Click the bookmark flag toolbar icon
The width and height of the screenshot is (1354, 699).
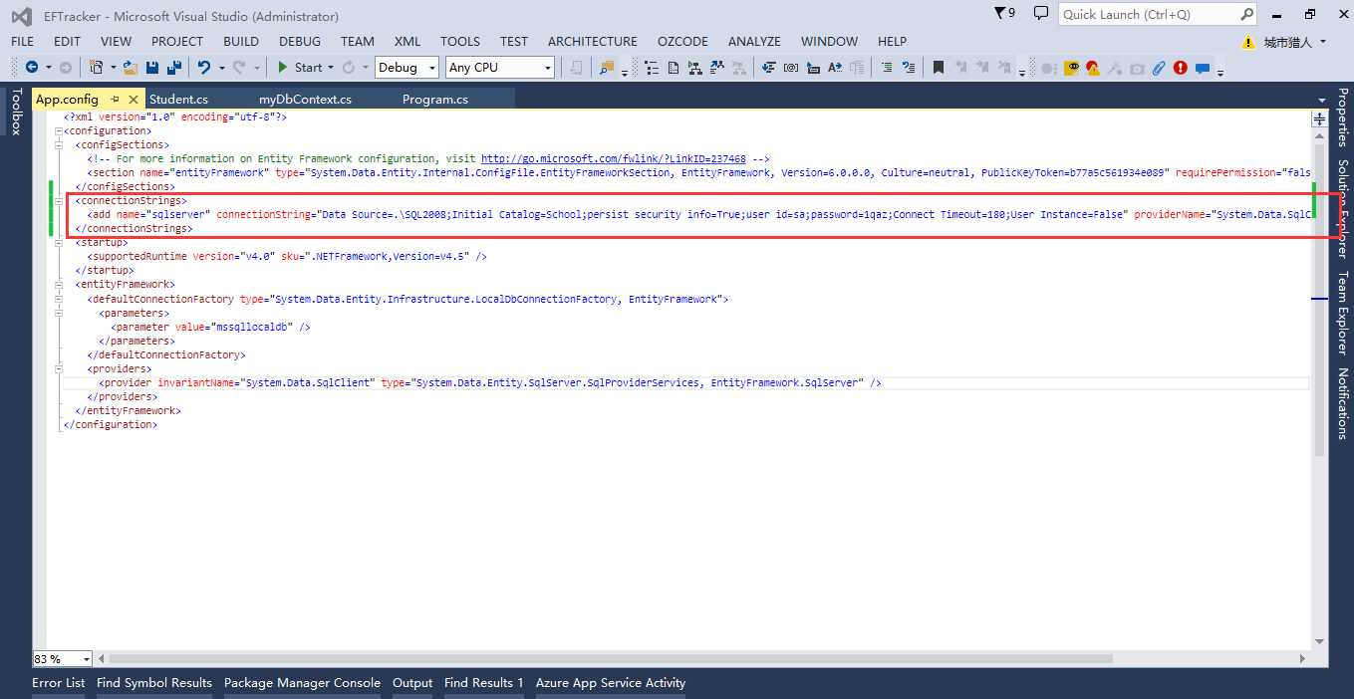(x=938, y=67)
